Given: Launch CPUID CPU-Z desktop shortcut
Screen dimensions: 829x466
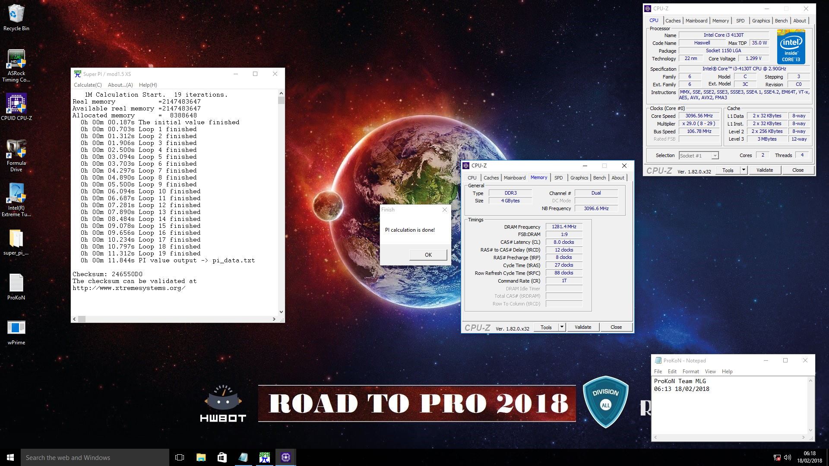Looking at the screenshot, I should point(16,107).
